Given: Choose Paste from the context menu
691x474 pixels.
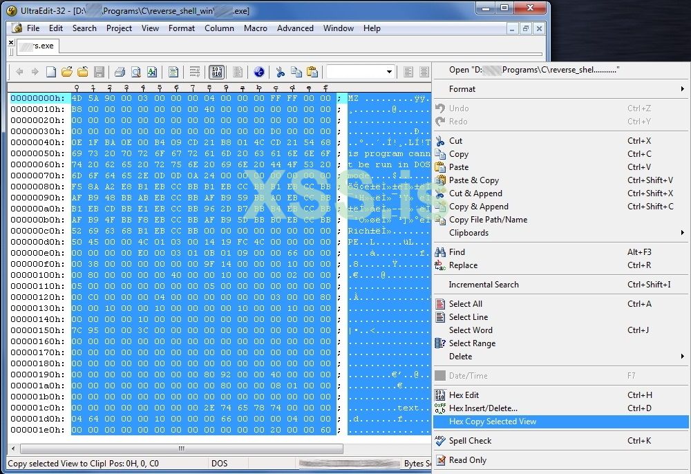Looking at the screenshot, I should point(561,167).
